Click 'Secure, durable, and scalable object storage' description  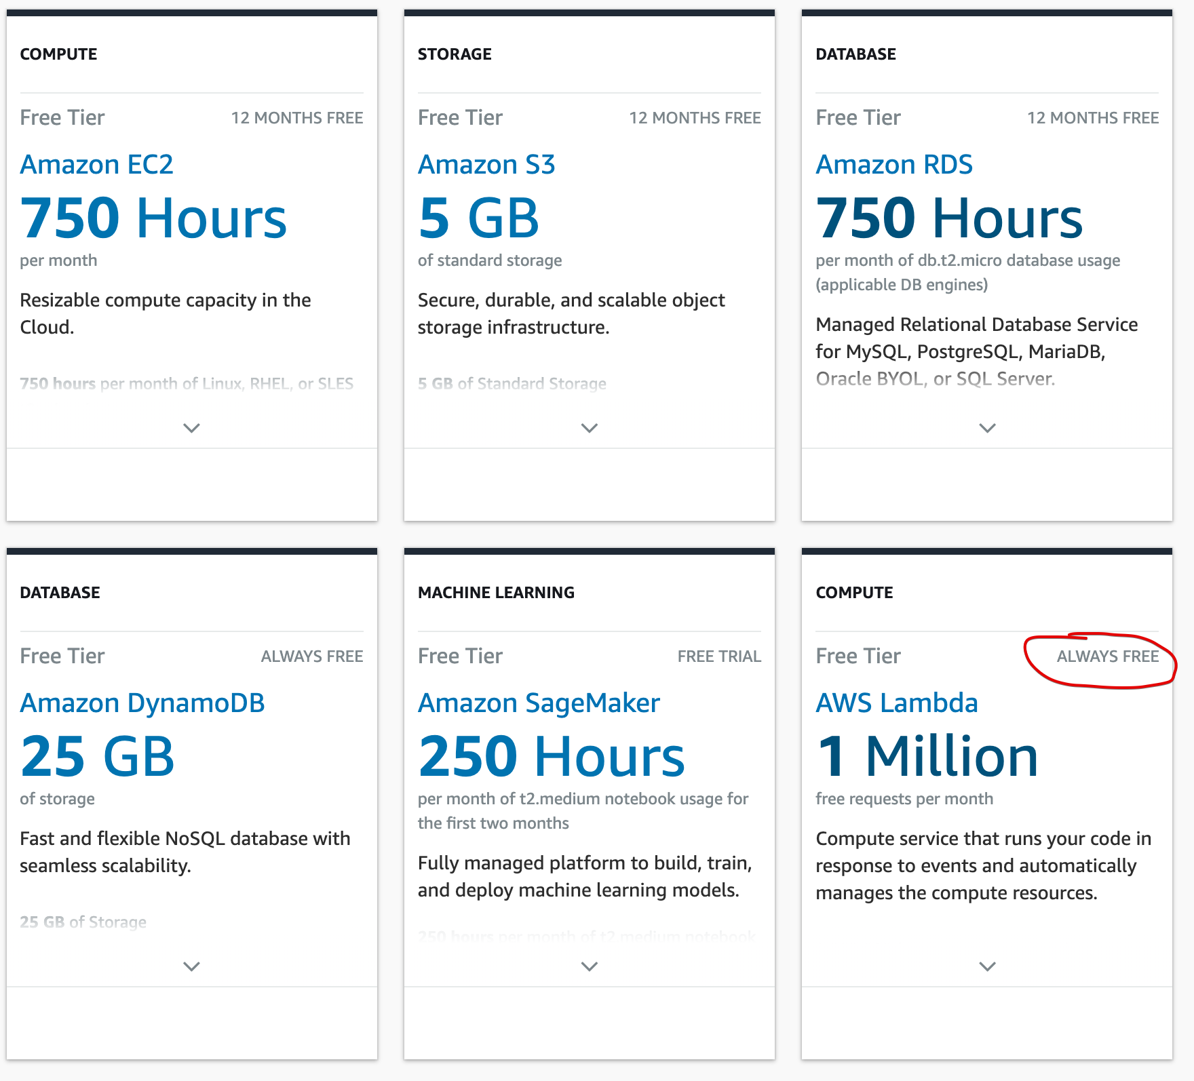pyautogui.click(x=571, y=314)
